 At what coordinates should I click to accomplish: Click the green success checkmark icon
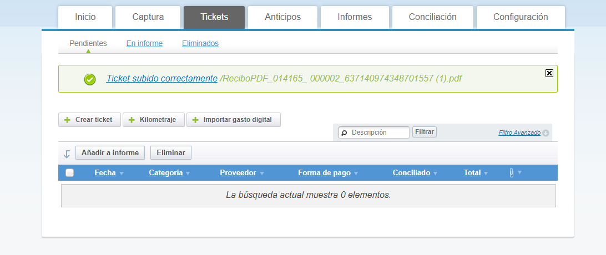90,79
